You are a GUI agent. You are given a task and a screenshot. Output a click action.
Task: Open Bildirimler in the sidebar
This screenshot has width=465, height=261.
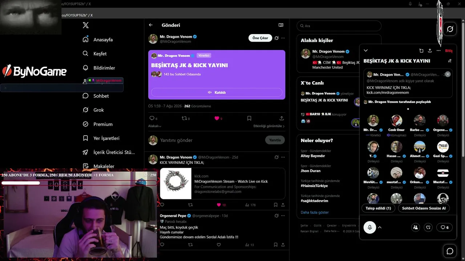click(x=99, y=68)
